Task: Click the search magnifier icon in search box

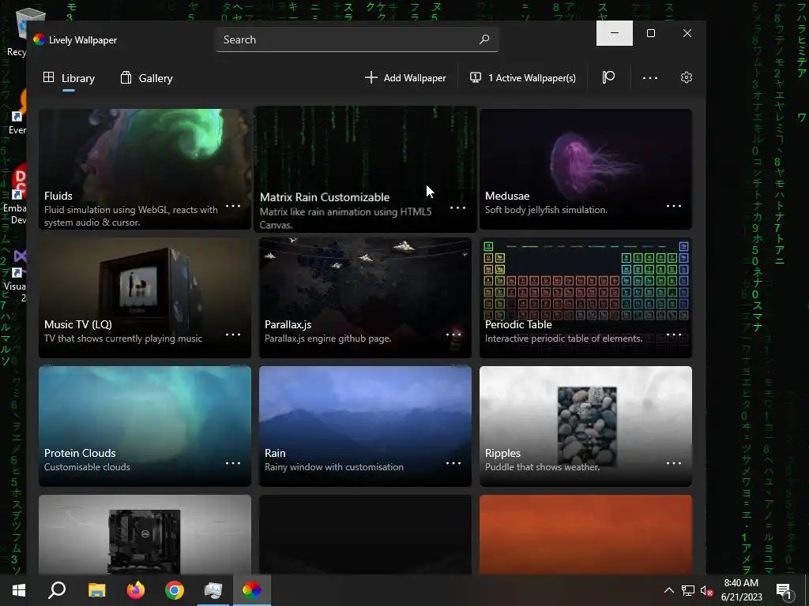Action: [x=484, y=39]
